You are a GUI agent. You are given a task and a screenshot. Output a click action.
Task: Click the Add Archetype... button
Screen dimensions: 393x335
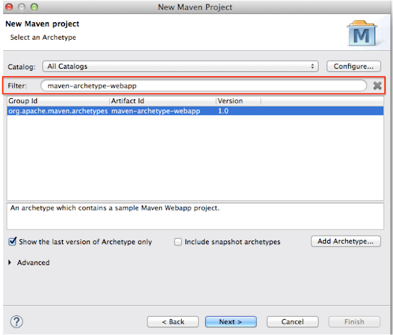click(x=345, y=241)
